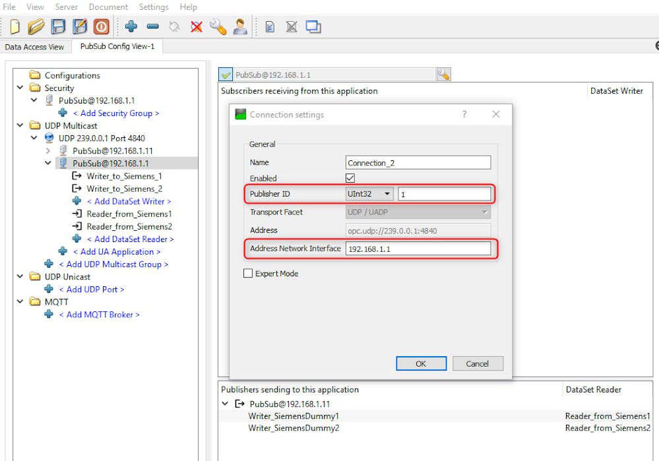Click the document page toolbar icon

(x=270, y=27)
